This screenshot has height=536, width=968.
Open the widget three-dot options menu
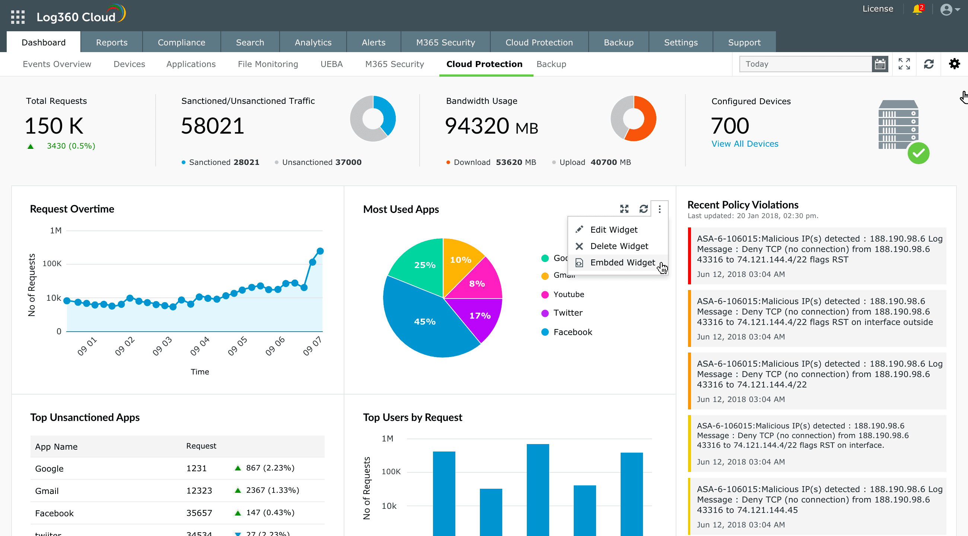click(659, 209)
